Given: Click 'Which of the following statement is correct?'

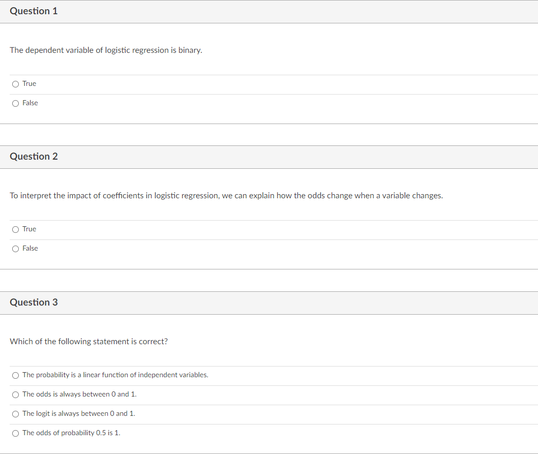Looking at the screenshot, I should tap(88, 341).
